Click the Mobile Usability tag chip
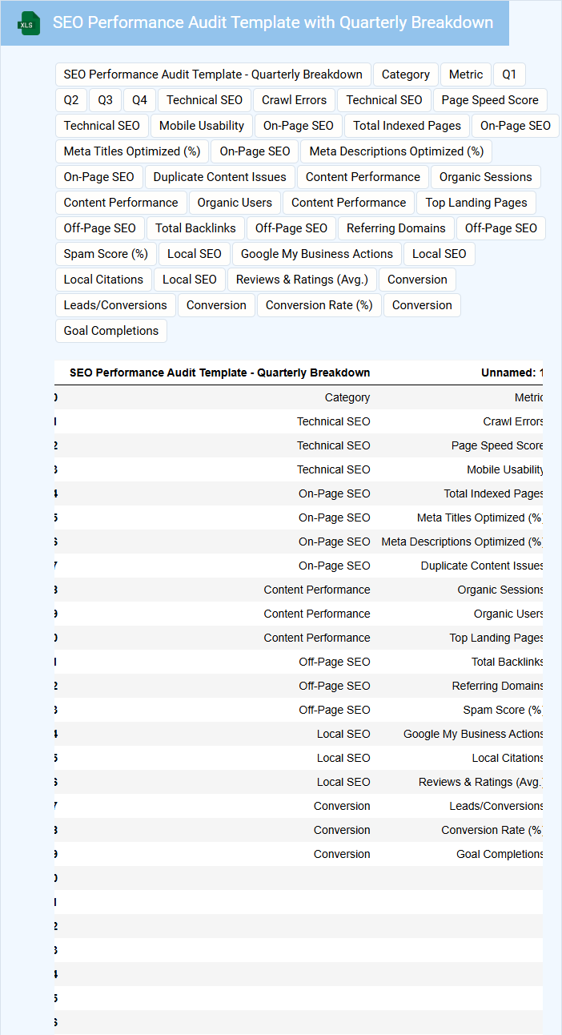This screenshot has height=1035, width=562. click(202, 126)
